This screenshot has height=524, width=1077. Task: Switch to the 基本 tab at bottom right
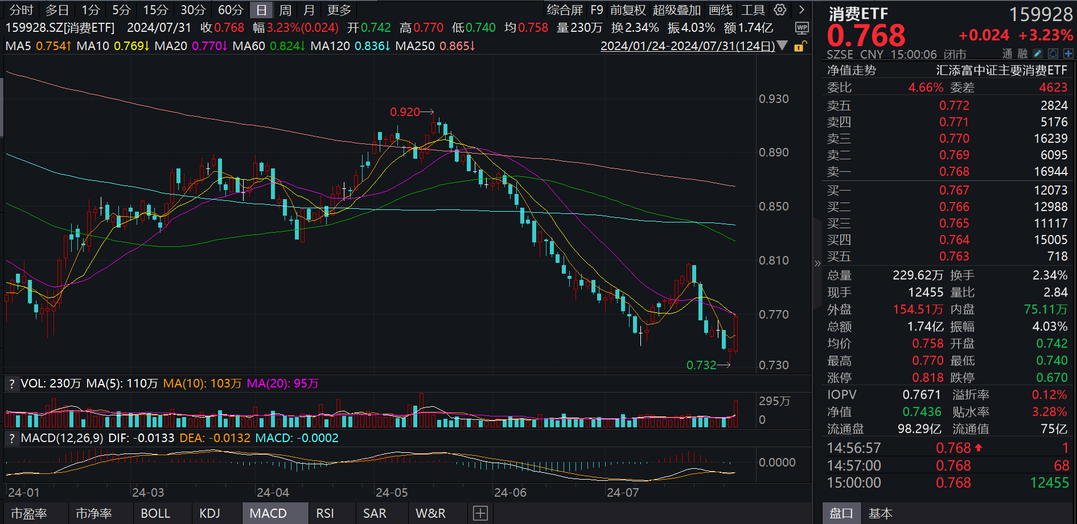click(879, 513)
